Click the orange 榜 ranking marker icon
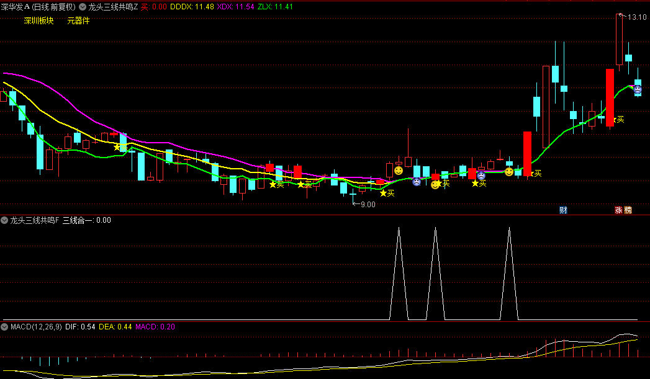 click(628, 210)
